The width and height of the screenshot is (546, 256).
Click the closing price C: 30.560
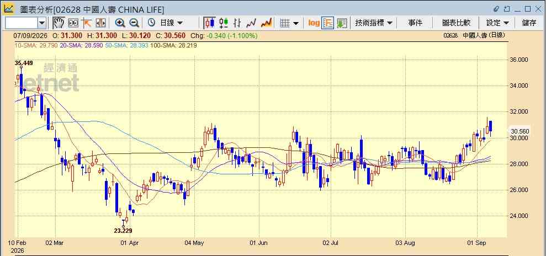tap(171, 35)
